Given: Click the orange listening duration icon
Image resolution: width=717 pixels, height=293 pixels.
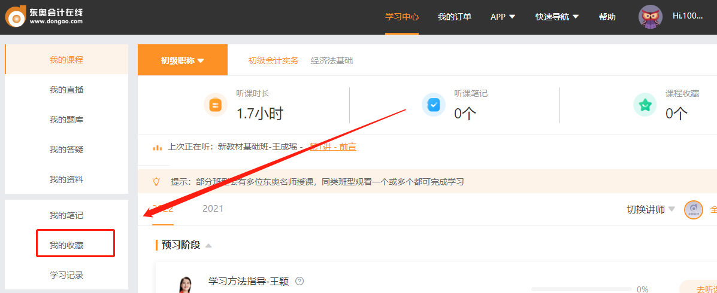Looking at the screenshot, I should point(216,105).
